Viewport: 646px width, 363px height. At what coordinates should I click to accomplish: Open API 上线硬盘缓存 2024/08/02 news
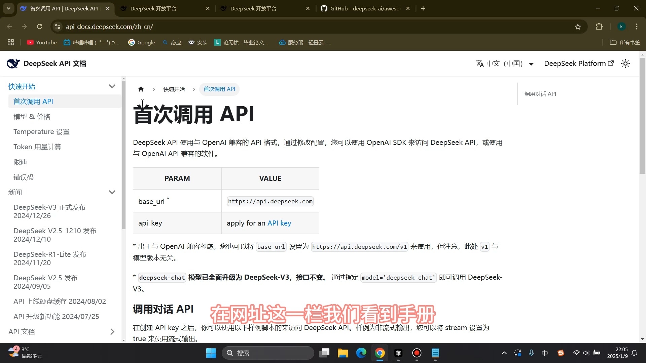click(x=60, y=301)
